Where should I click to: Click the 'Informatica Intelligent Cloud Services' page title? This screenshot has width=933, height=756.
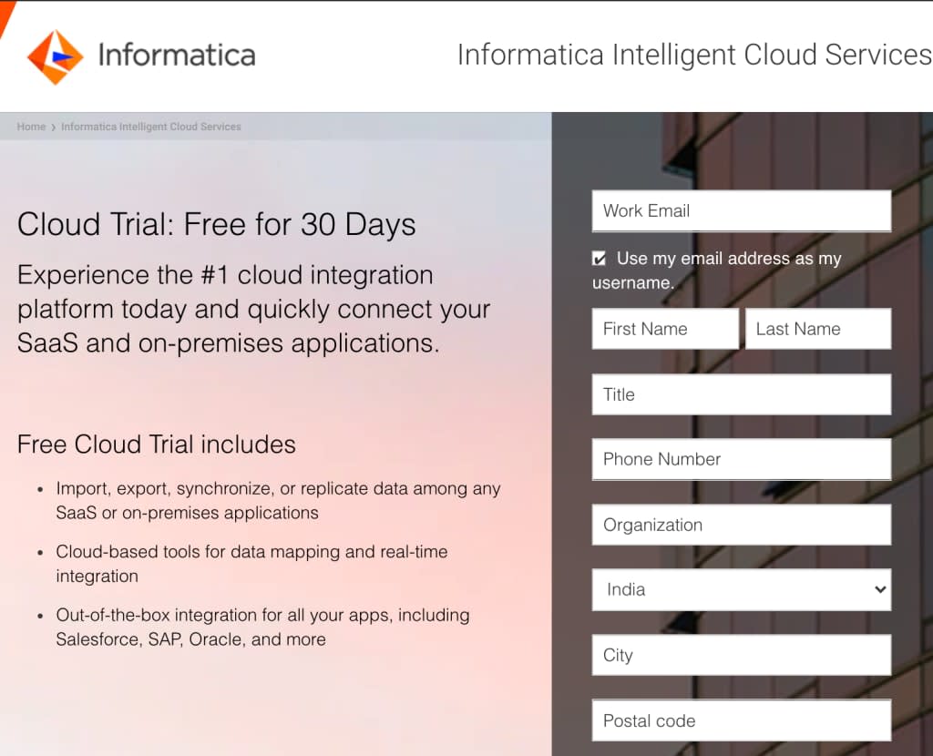694,55
